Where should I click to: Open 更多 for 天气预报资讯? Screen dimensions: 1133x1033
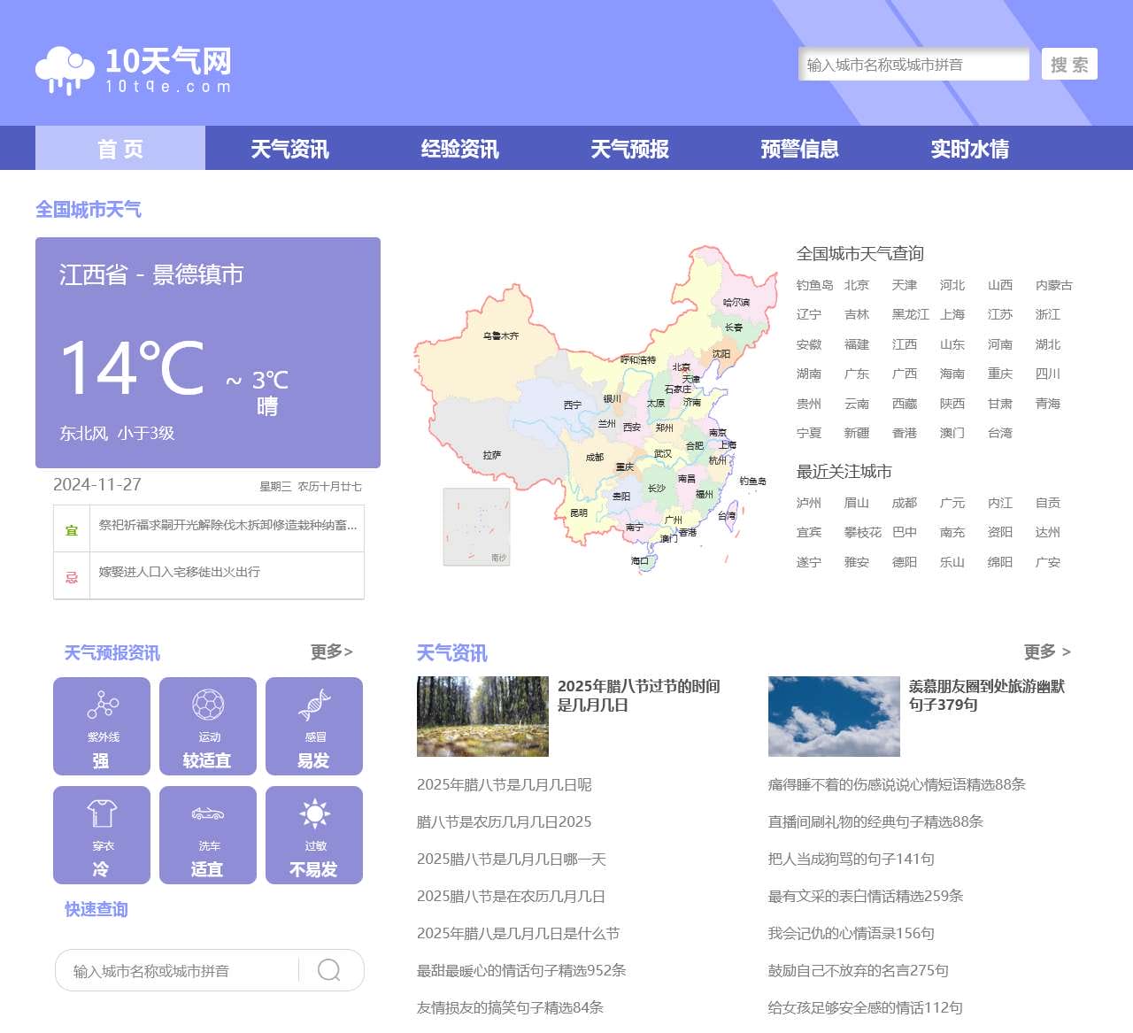tap(331, 651)
